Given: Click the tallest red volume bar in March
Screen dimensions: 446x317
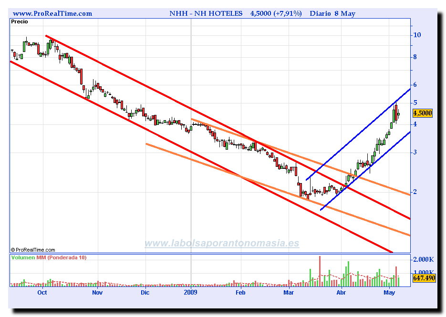Looking at the screenshot, I should (320, 271).
